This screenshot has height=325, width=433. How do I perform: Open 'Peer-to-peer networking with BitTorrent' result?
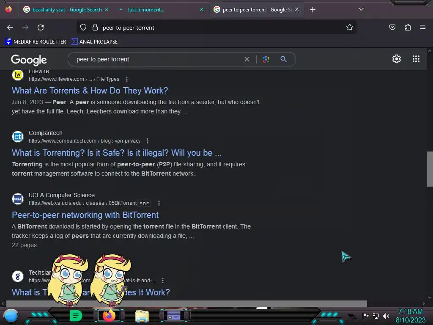[85, 215]
